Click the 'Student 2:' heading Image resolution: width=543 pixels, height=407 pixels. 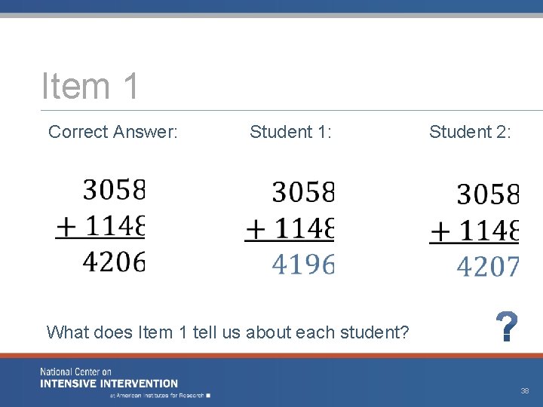point(470,132)
